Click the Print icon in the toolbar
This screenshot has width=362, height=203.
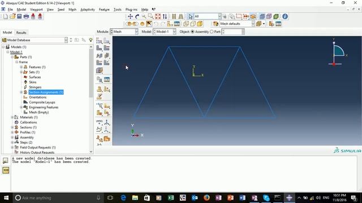(x=26, y=16)
